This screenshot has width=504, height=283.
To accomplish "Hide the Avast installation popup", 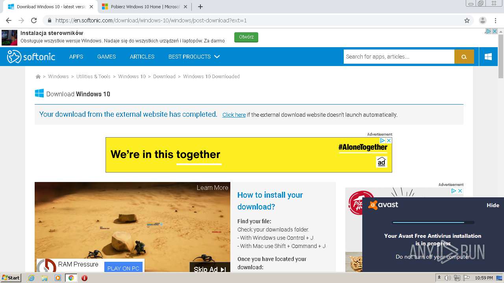I will tap(493, 205).
